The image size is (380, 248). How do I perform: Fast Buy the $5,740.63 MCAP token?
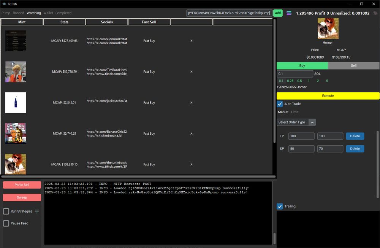(x=149, y=134)
